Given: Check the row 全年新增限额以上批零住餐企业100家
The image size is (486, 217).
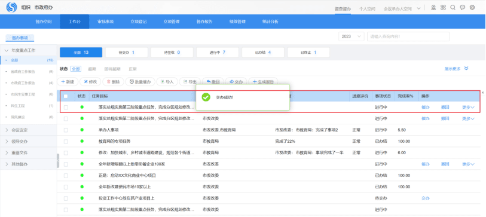Looking at the screenshot, I should pos(66,164).
